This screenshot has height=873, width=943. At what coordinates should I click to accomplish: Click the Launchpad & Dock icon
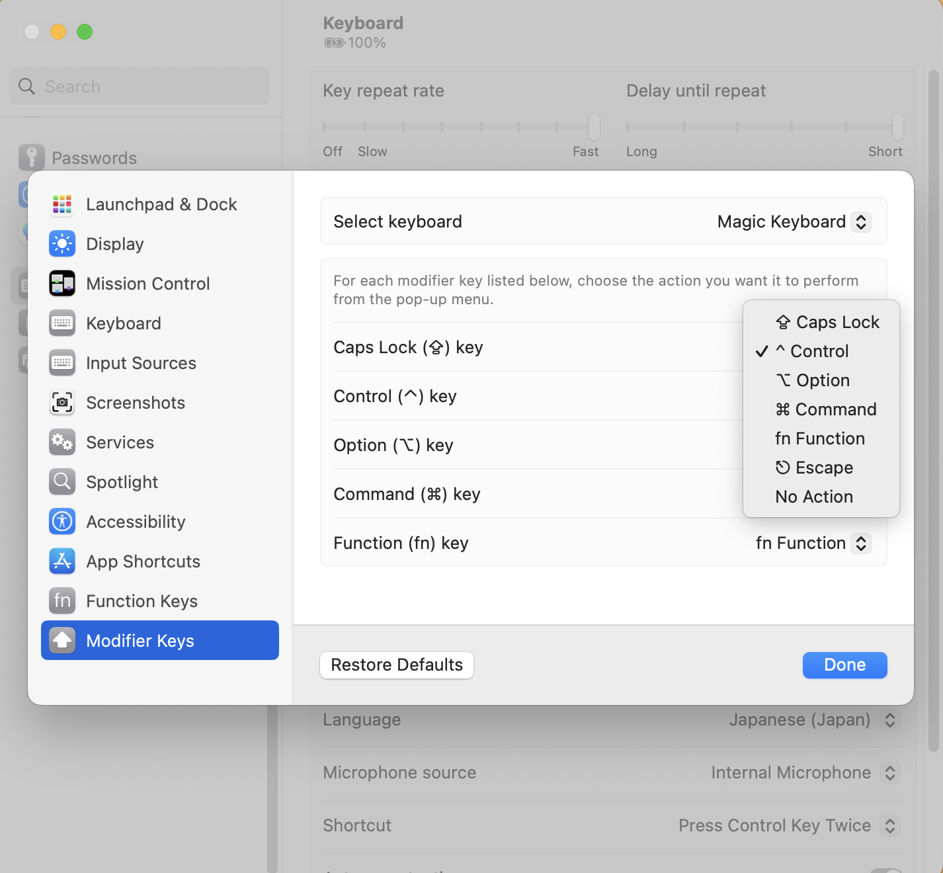(x=62, y=204)
